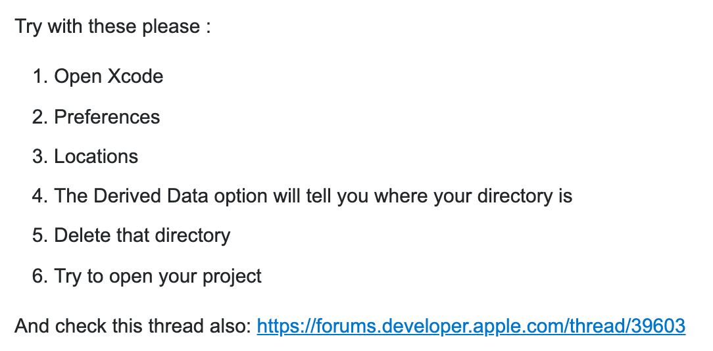Click the 'Delete that directory' step

(142, 235)
